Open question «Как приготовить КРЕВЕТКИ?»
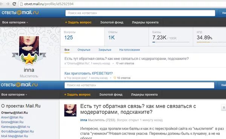 pyautogui.click(x=89, y=73)
